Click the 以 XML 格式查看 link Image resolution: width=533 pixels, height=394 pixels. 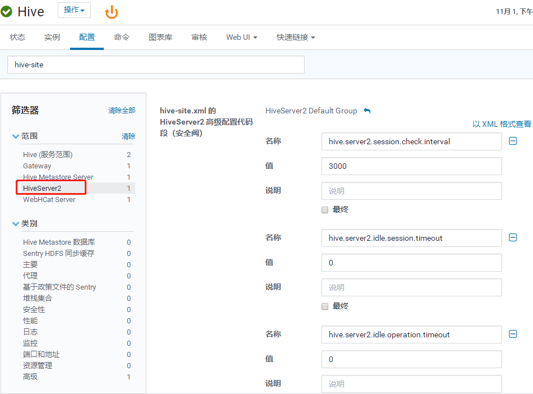502,124
